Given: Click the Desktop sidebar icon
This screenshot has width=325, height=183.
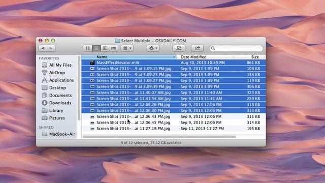Looking at the screenshot, I should click(44, 87).
